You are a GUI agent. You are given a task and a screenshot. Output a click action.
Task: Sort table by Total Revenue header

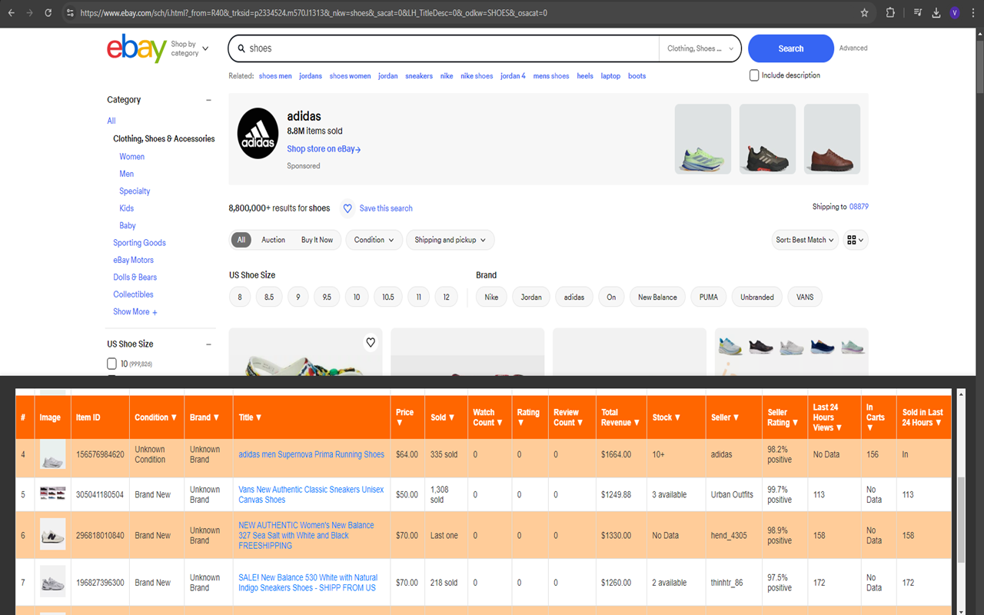tap(621, 417)
